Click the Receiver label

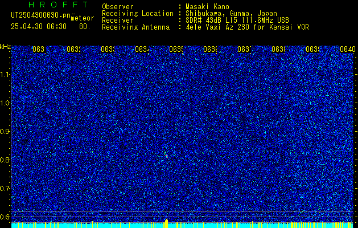coord(118,21)
